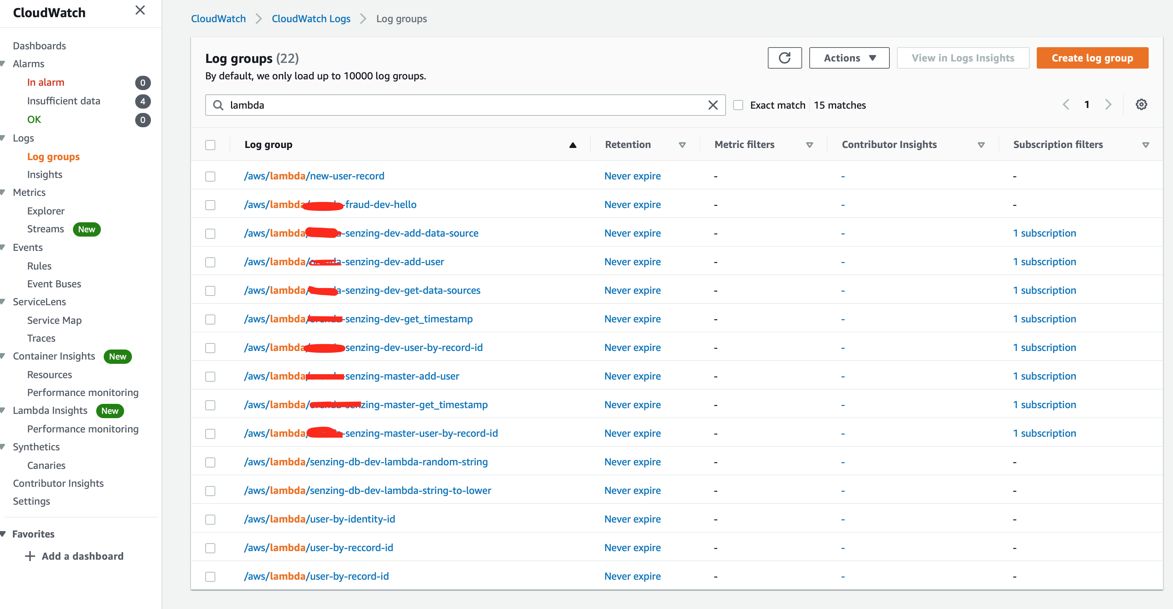Screen dimensions: 1173x609
Task: Go to the next page of results
Action: tap(1108, 104)
